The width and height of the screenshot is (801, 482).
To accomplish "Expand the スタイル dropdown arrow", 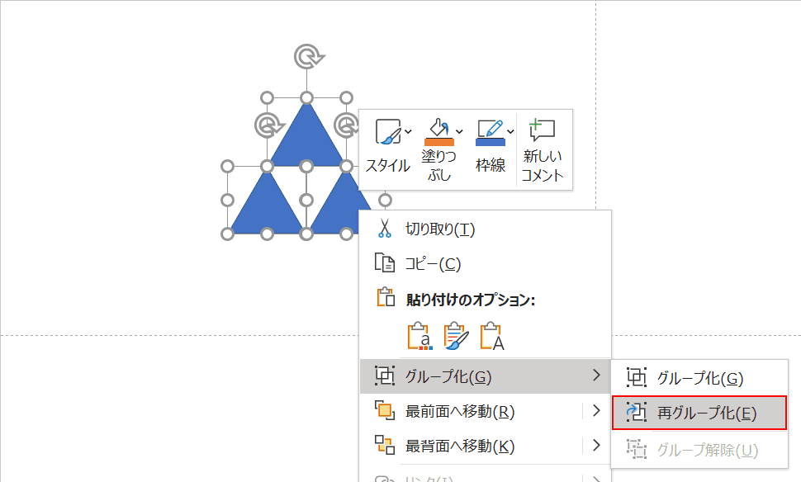I will click(x=408, y=132).
